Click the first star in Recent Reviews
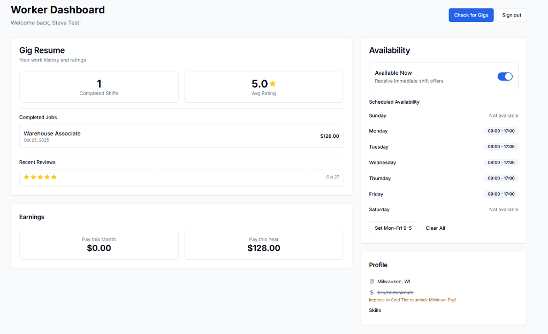This screenshot has height=334, width=548. (x=26, y=177)
